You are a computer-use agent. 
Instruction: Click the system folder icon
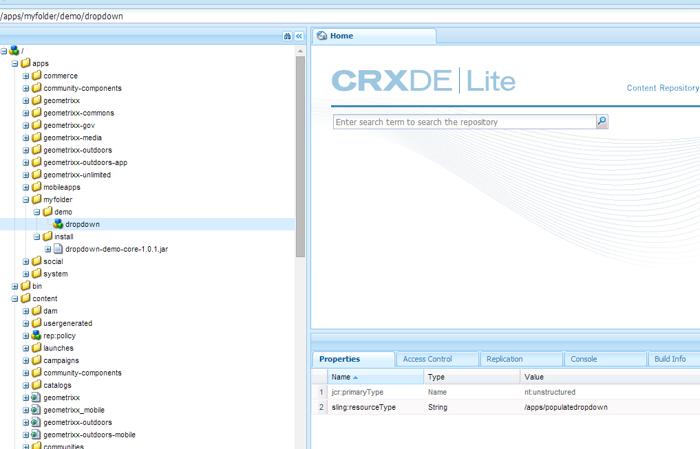36,274
